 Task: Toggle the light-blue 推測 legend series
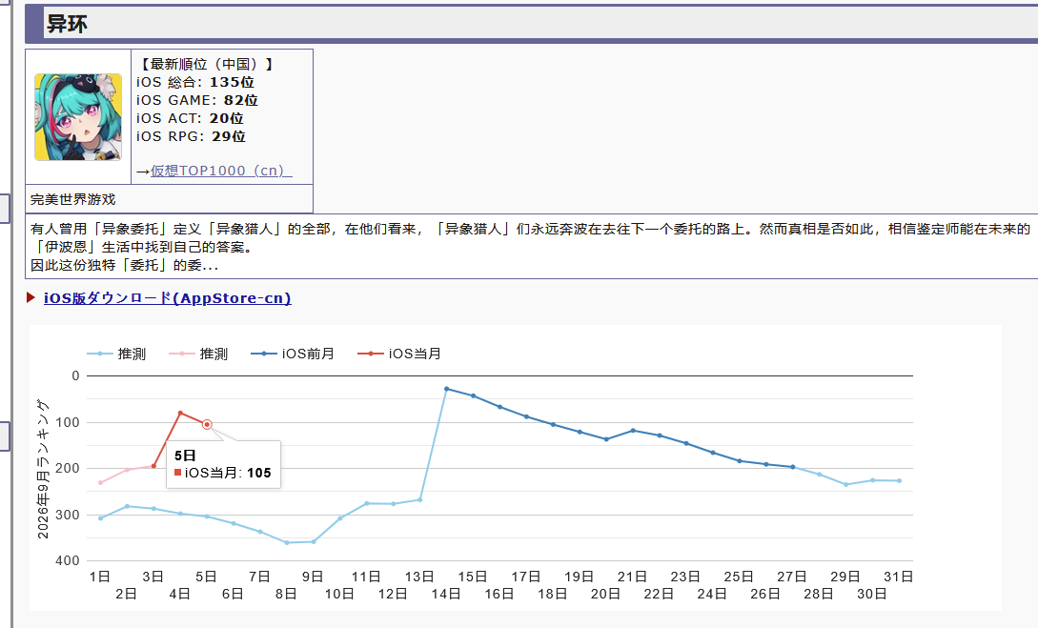point(116,355)
